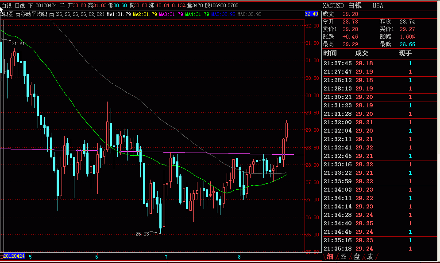
Task: Click month 7 marker on time axis
Action: pyautogui.click(x=166, y=256)
